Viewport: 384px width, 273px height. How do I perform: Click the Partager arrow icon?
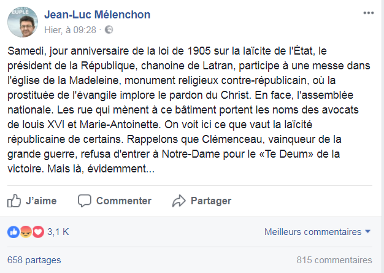click(179, 201)
